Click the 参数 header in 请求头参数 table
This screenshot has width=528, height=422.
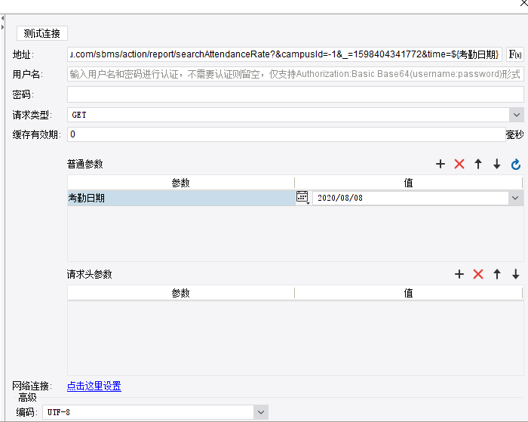181,293
